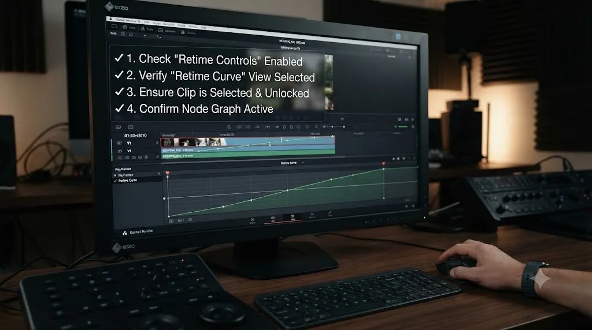Click the second timeline view icon above timecode

coord(131,127)
